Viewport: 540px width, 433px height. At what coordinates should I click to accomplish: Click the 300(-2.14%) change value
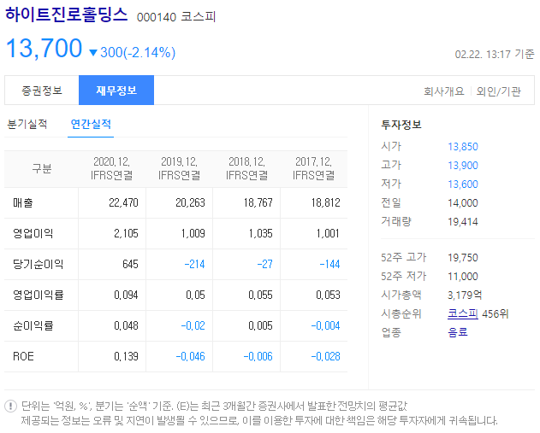coord(138,53)
